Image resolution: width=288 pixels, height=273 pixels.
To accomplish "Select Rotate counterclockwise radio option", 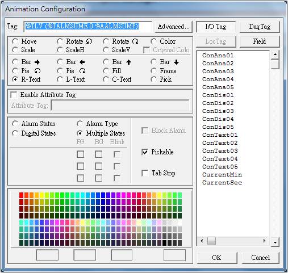I will pos(60,41).
